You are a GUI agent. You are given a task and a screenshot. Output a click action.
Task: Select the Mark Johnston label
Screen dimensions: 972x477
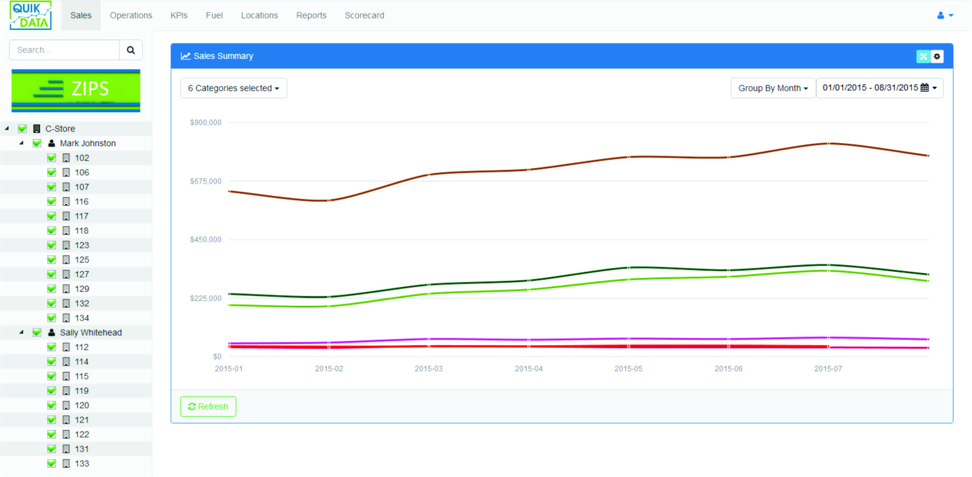point(88,143)
